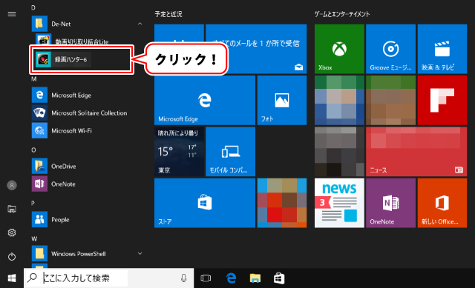Screen dimensions: 475x288
Task: Open OneDrive from the app list
Action: click(x=88, y=167)
